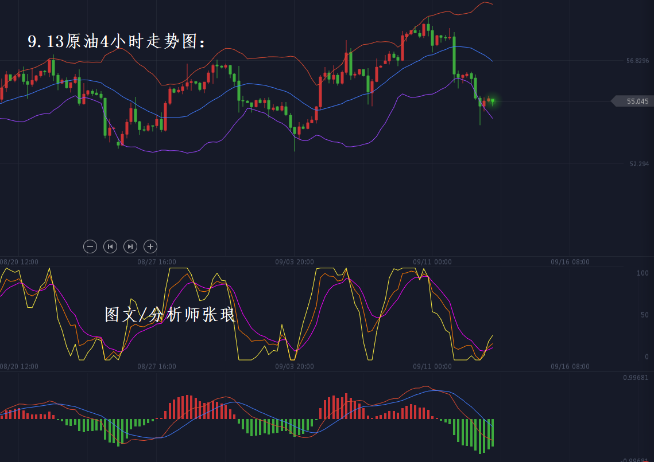
Task: Select 08/20 12:00 marker below the oscillator panel
Action: (19, 366)
